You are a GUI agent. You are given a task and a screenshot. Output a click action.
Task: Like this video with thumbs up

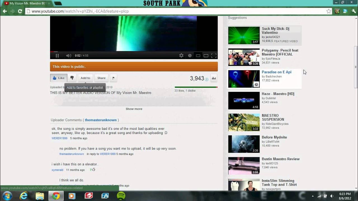[58, 78]
